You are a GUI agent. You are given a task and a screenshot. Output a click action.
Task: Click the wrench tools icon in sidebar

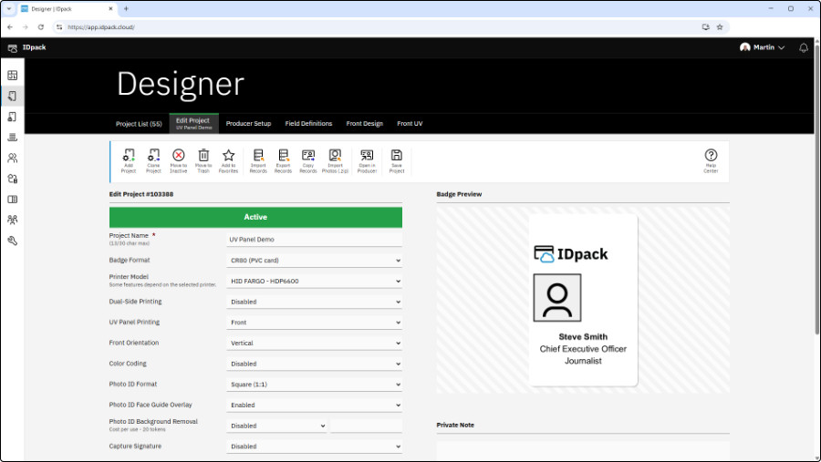(x=13, y=241)
